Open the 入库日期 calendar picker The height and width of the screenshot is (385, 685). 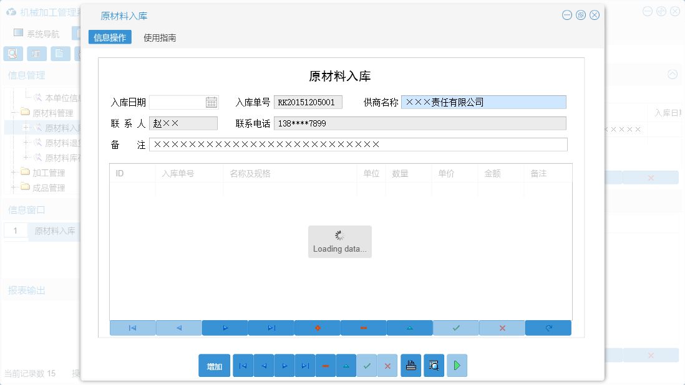(212, 102)
